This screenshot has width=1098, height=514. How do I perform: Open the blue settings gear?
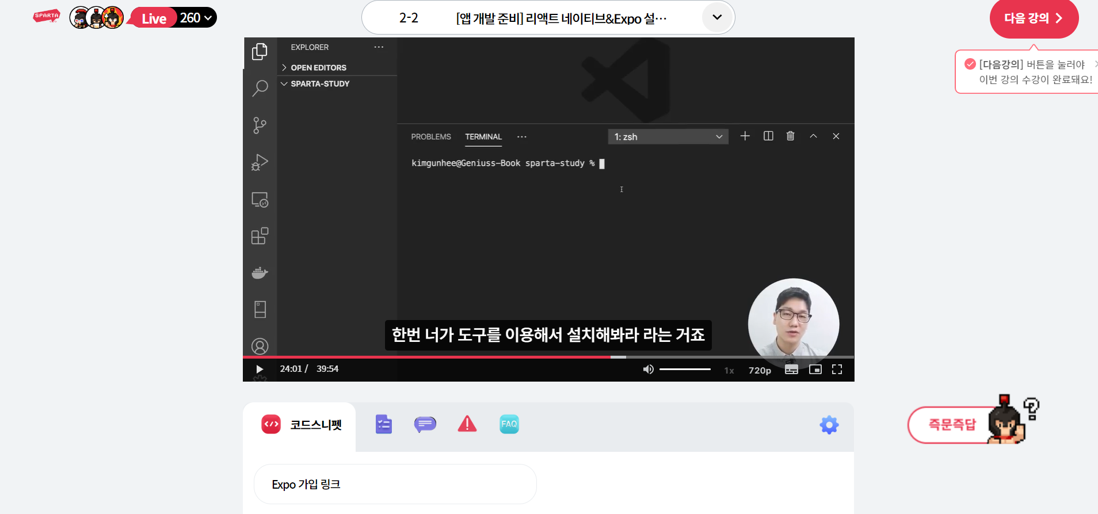click(829, 425)
